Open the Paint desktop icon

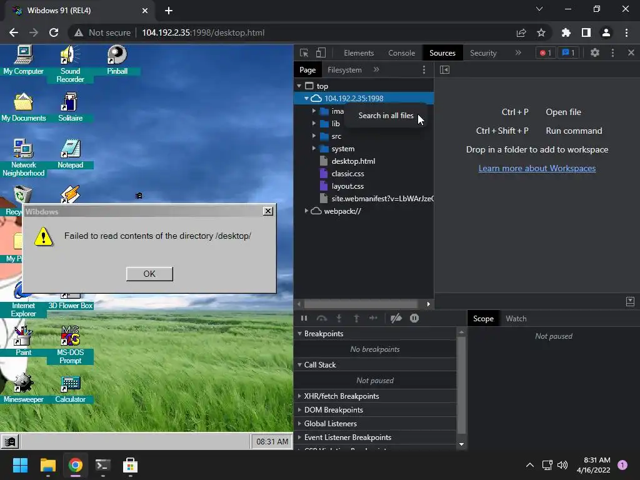pyautogui.click(x=23, y=341)
